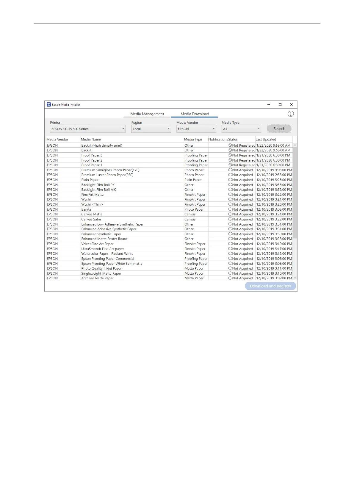Select the Canvas Satin media name

tap(91, 219)
